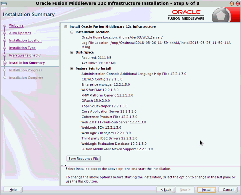Select the Required: 2111 MB row
The image size is (241, 195).
[96, 58]
